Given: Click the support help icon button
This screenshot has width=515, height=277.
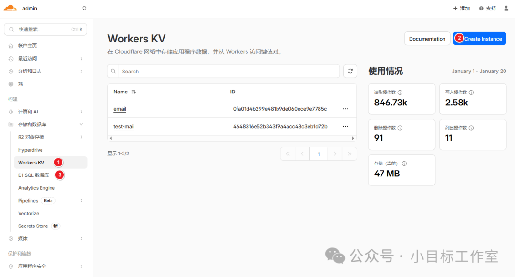Looking at the screenshot, I should 487,8.
